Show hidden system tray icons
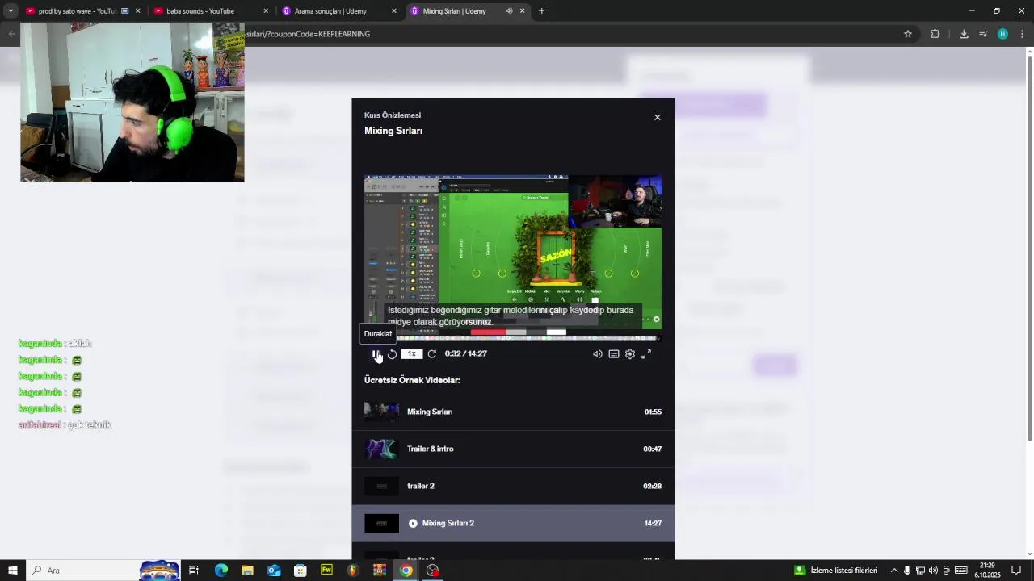 click(x=894, y=571)
